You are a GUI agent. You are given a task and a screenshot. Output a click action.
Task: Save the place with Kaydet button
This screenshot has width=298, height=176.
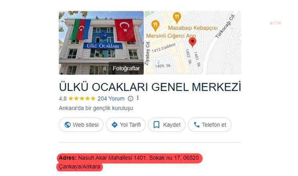pyautogui.click(x=167, y=125)
